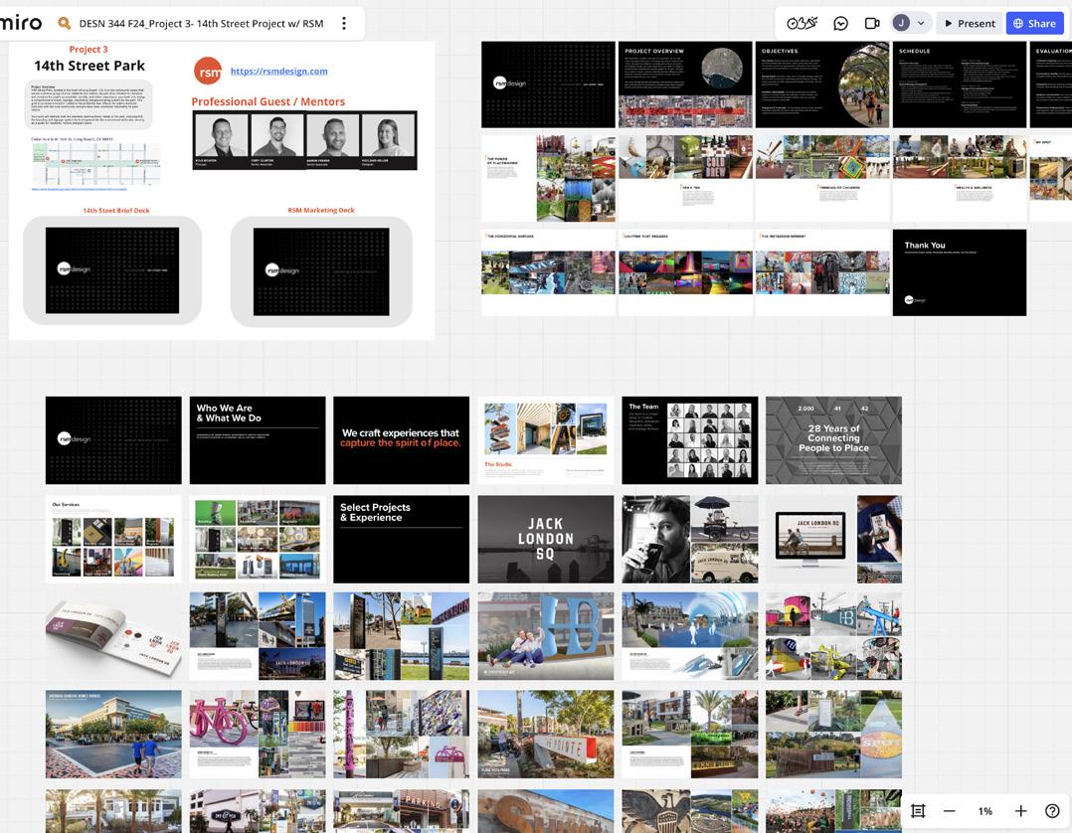Click the orange rsm logo circle
1072x833 pixels.
click(x=208, y=71)
